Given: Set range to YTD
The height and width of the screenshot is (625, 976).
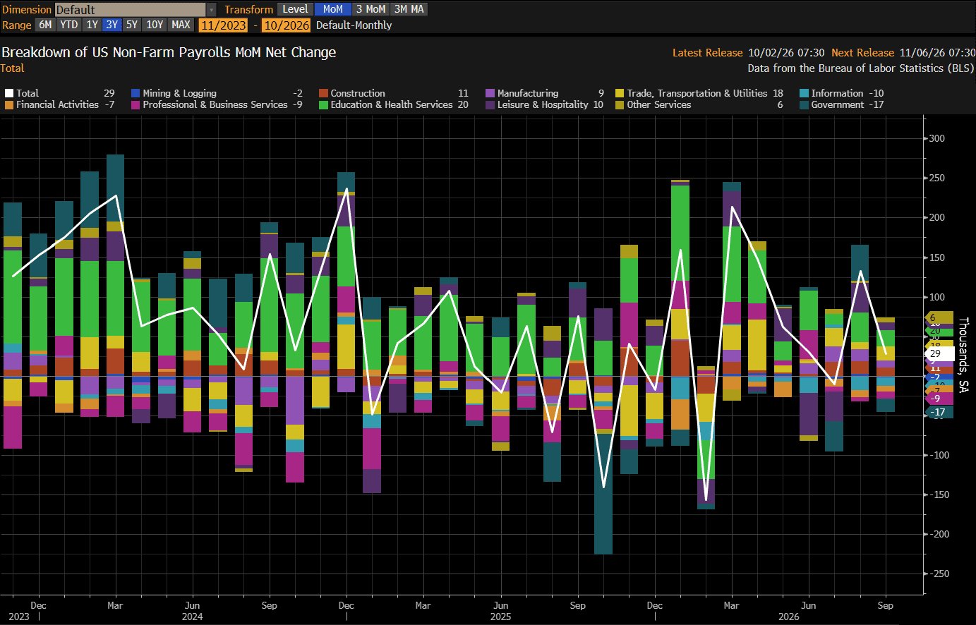Looking at the screenshot, I should pyautogui.click(x=69, y=25).
